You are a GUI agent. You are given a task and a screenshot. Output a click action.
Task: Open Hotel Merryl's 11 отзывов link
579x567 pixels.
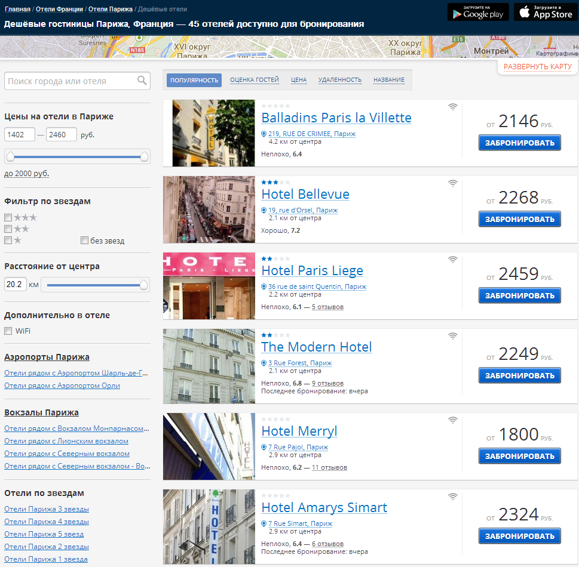[329, 467]
